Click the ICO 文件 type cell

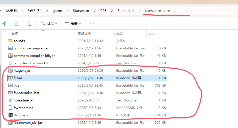(x=123, y=115)
